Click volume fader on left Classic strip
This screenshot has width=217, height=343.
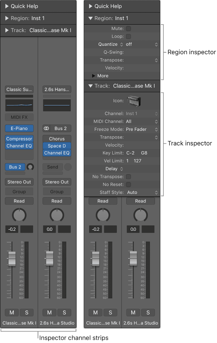(12, 259)
